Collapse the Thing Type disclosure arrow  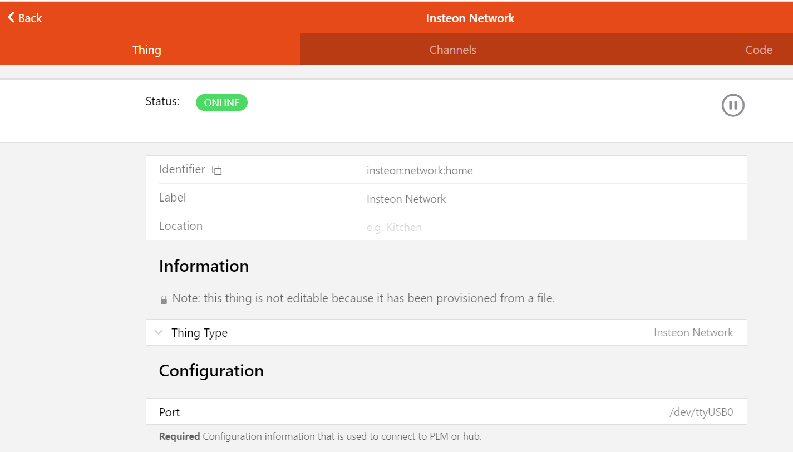coord(159,332)
